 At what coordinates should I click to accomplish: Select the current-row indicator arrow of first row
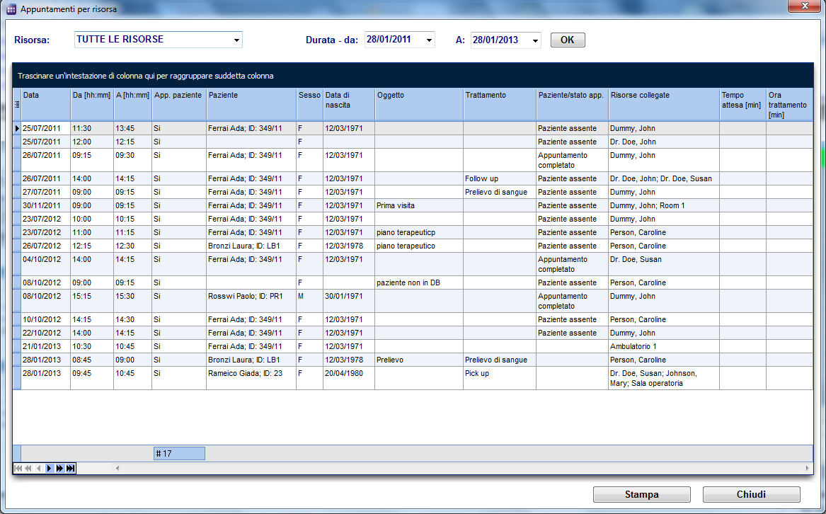point(17,128)
